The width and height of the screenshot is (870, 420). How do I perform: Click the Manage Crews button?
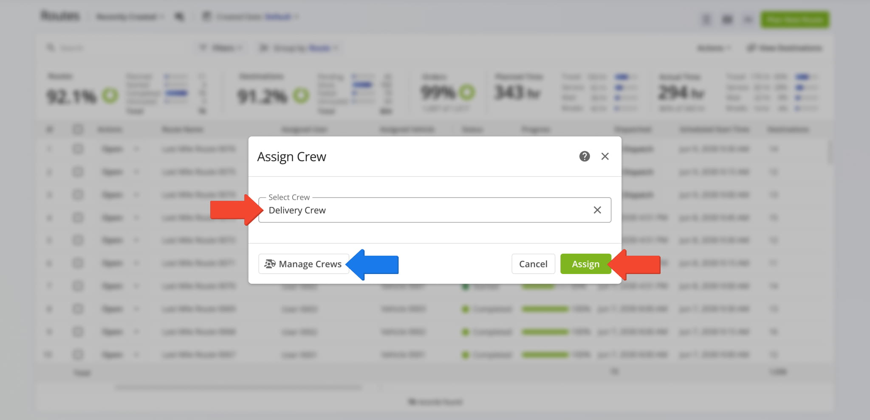coord(303,264)
